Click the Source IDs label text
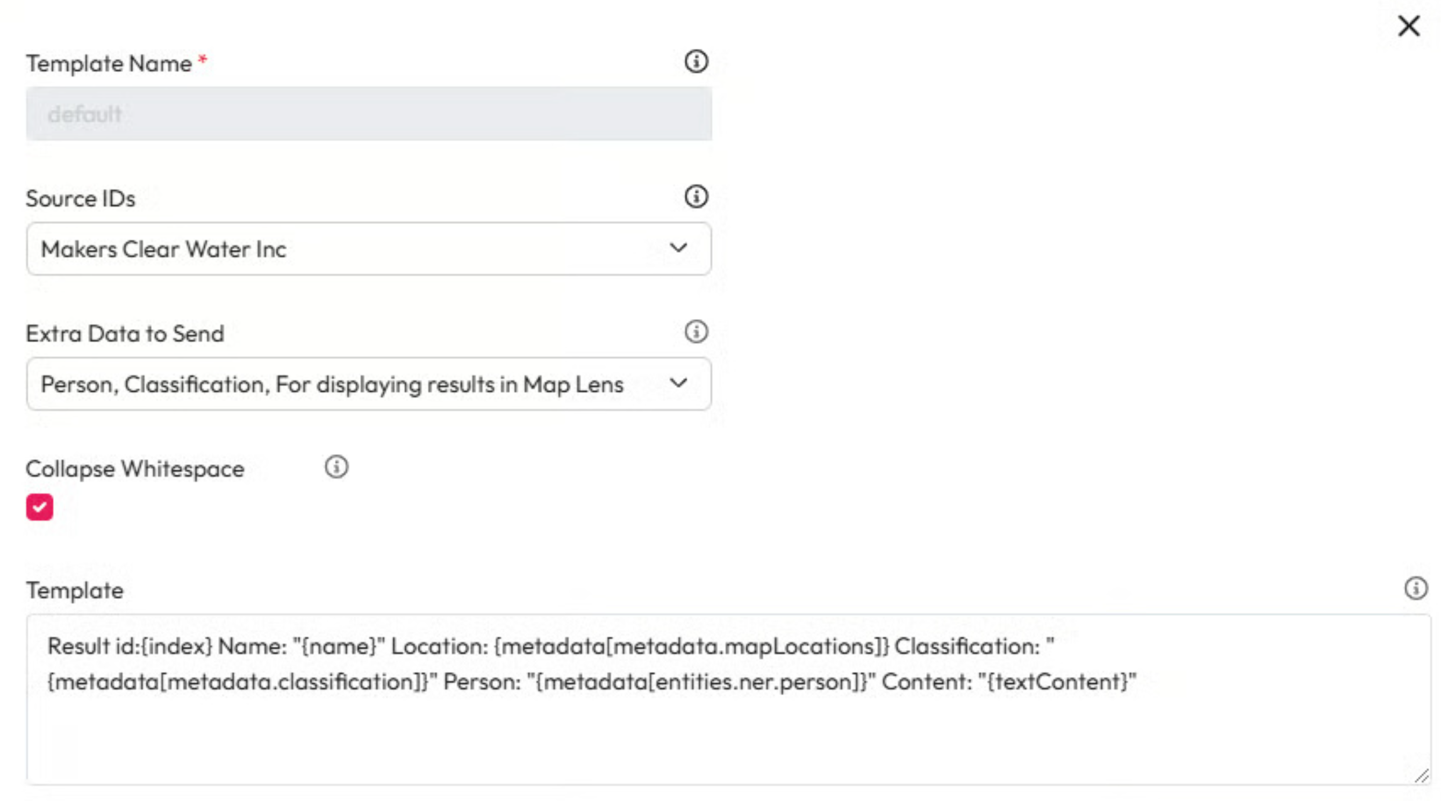 pos(81,199)
